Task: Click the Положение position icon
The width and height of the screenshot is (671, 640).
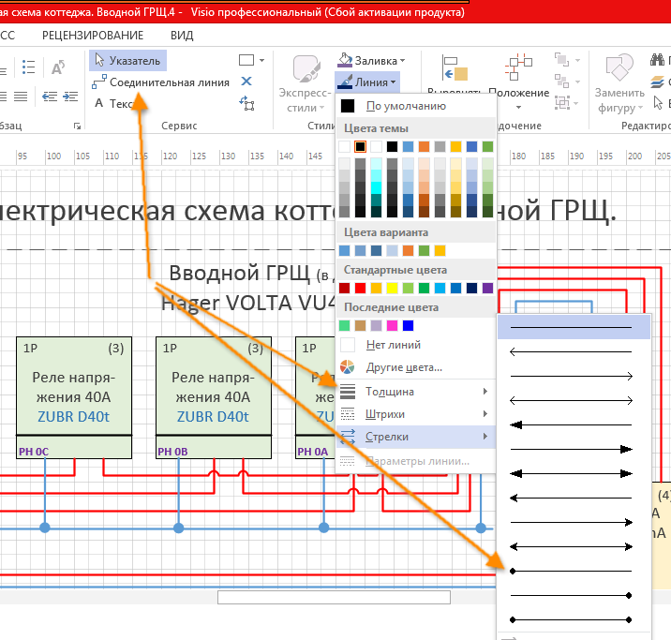Action: click(x=518, y=71)
